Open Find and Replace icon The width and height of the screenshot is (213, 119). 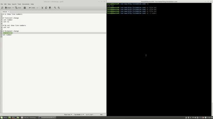click(59, 8)
